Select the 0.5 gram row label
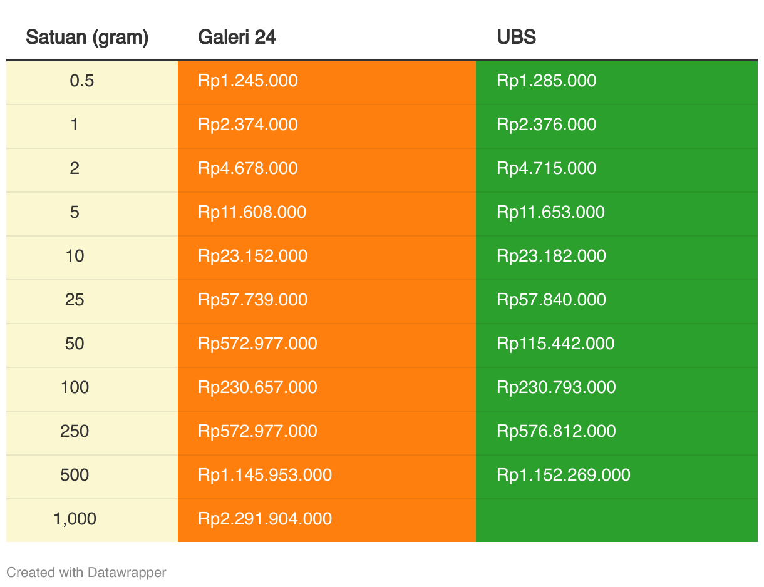This screenshot has height=587, width=764. click(82, 81)
